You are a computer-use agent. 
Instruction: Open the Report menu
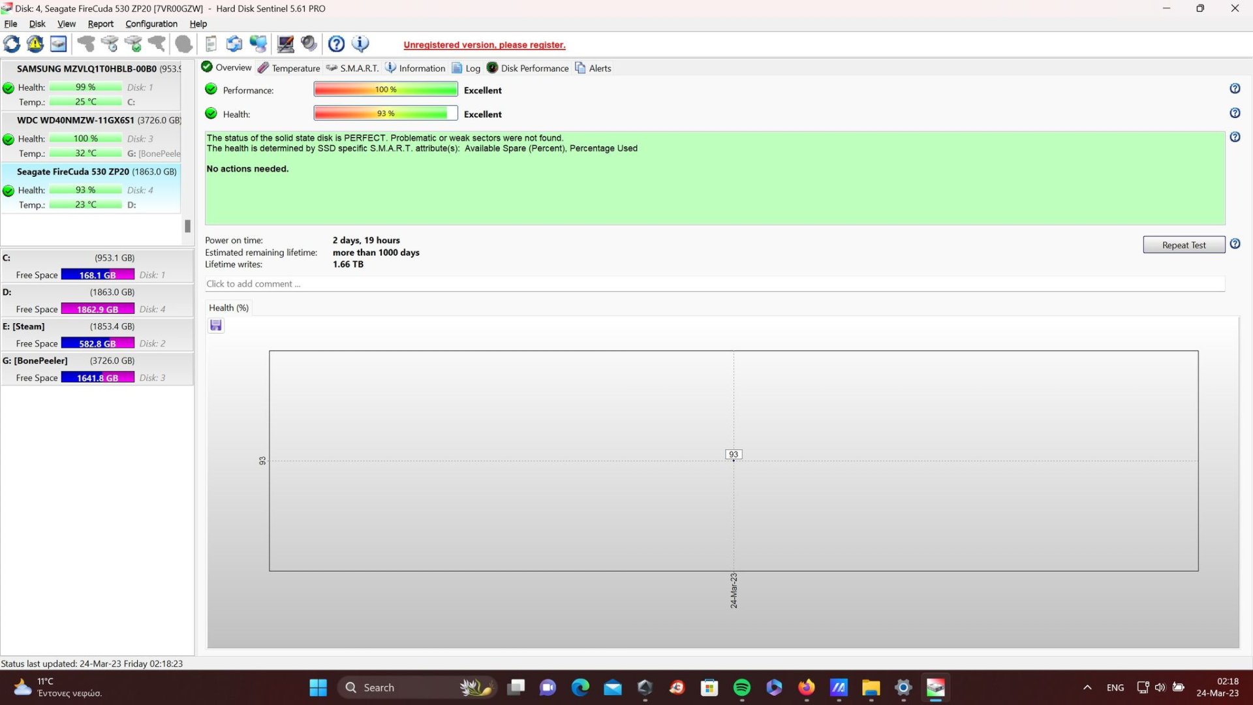pyautogui.click(x=101, y=23)
